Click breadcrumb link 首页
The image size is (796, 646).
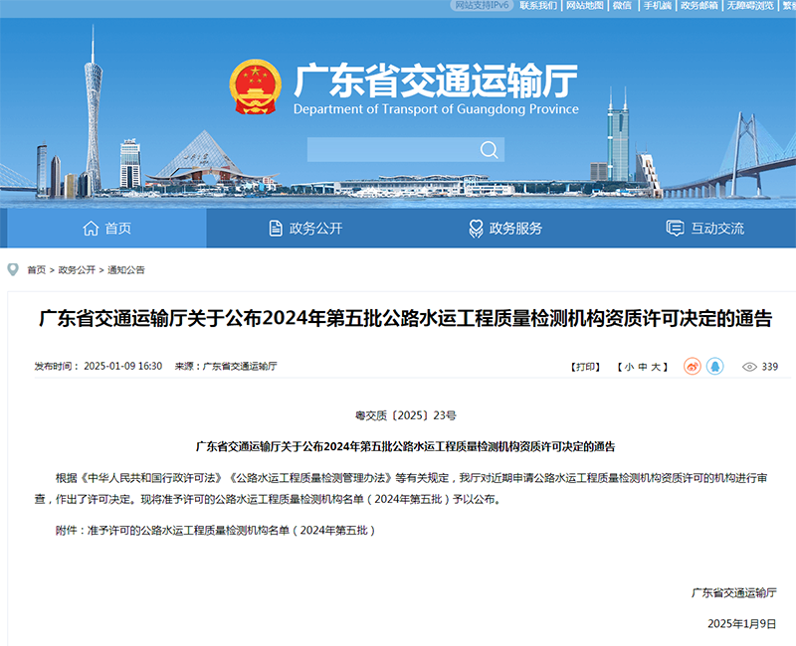point(37,269)
